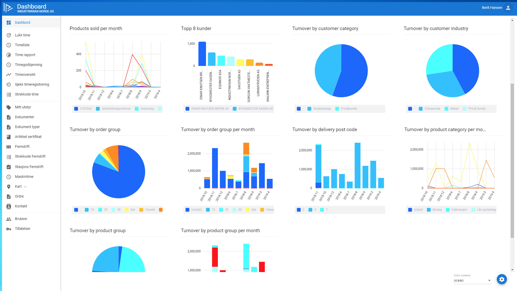Open Time rapport icon
517x291 pixels.
coord(9,55)
